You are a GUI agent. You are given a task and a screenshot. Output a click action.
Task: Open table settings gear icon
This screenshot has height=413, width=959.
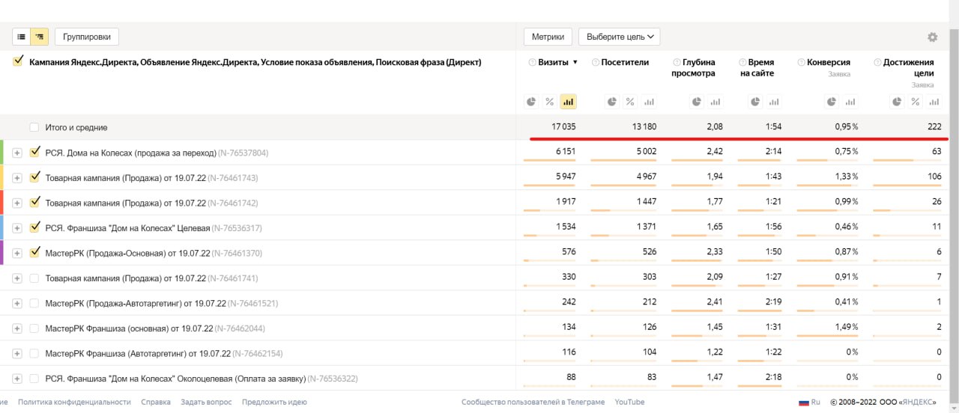click(x=932, y=37)
